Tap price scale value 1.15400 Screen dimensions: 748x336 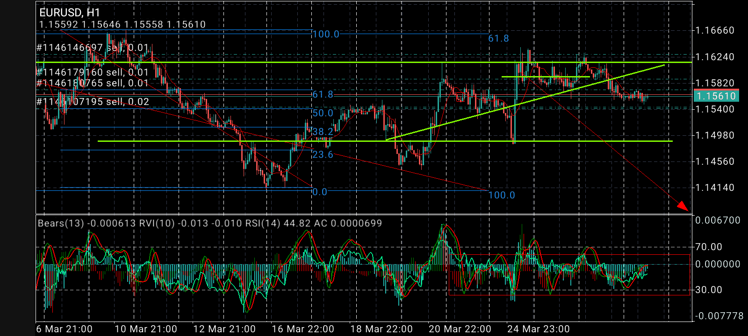pos(715,109)
